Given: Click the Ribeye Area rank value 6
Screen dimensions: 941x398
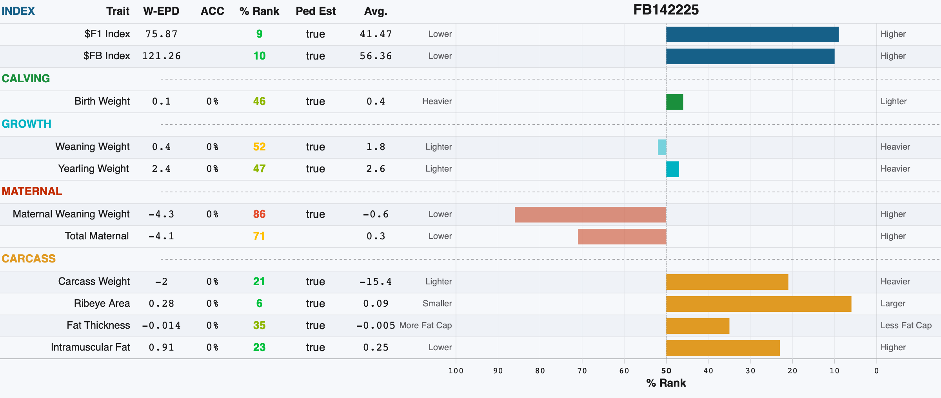Looking at the screenshot, I should tap(259, 304).
